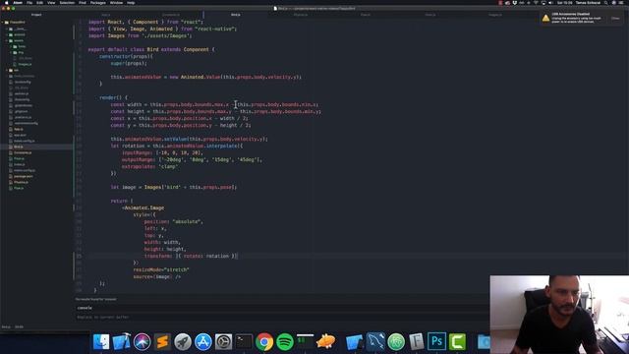629x354 pixels.
Task: Expand the ios folder arrow
Action: click(7, 70)
